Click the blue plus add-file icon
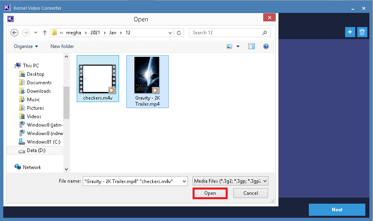Viewport: 373px width, 221px height. (x=350, y=32)
